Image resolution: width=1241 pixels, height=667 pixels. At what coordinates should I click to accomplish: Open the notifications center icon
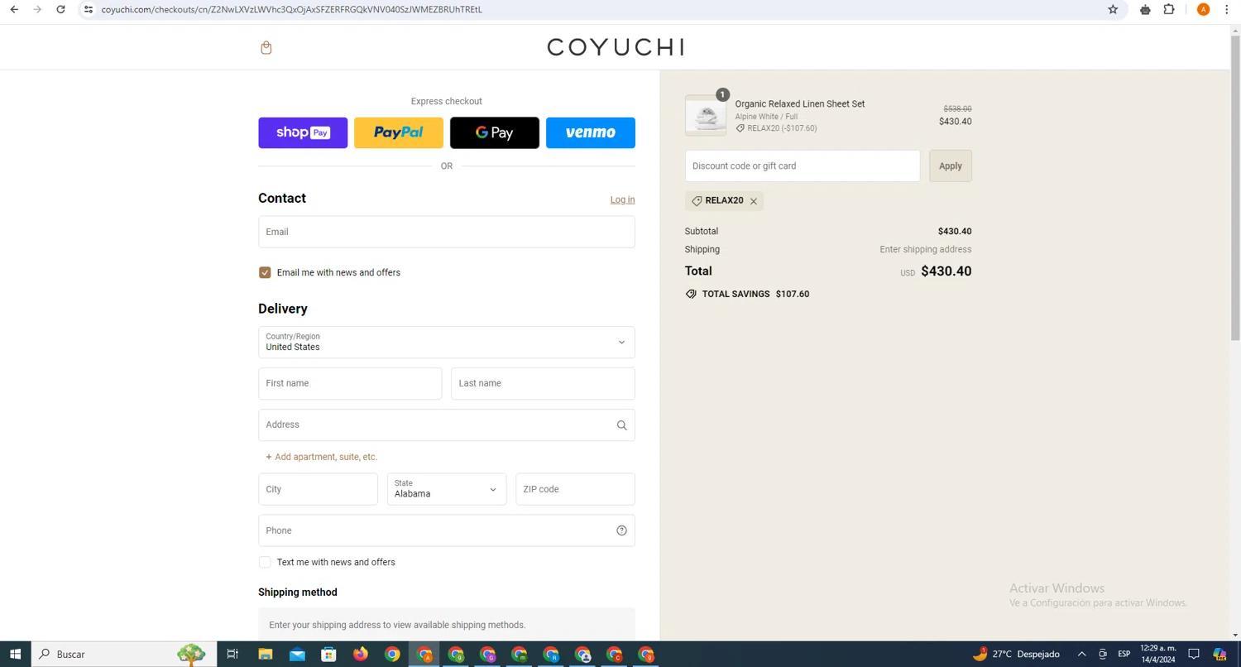coord(1193,654)
